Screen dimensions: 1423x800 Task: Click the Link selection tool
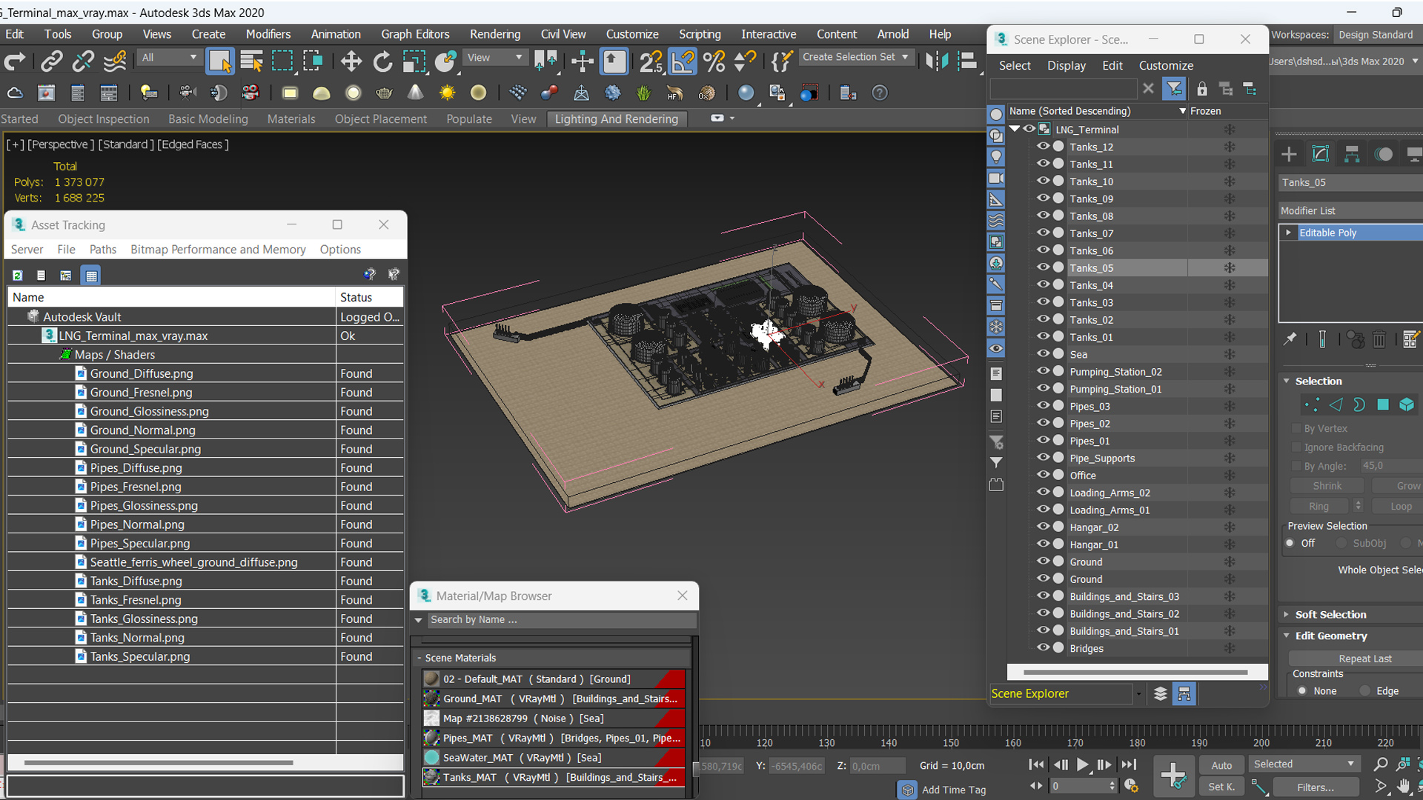click(x=51, y=61)
